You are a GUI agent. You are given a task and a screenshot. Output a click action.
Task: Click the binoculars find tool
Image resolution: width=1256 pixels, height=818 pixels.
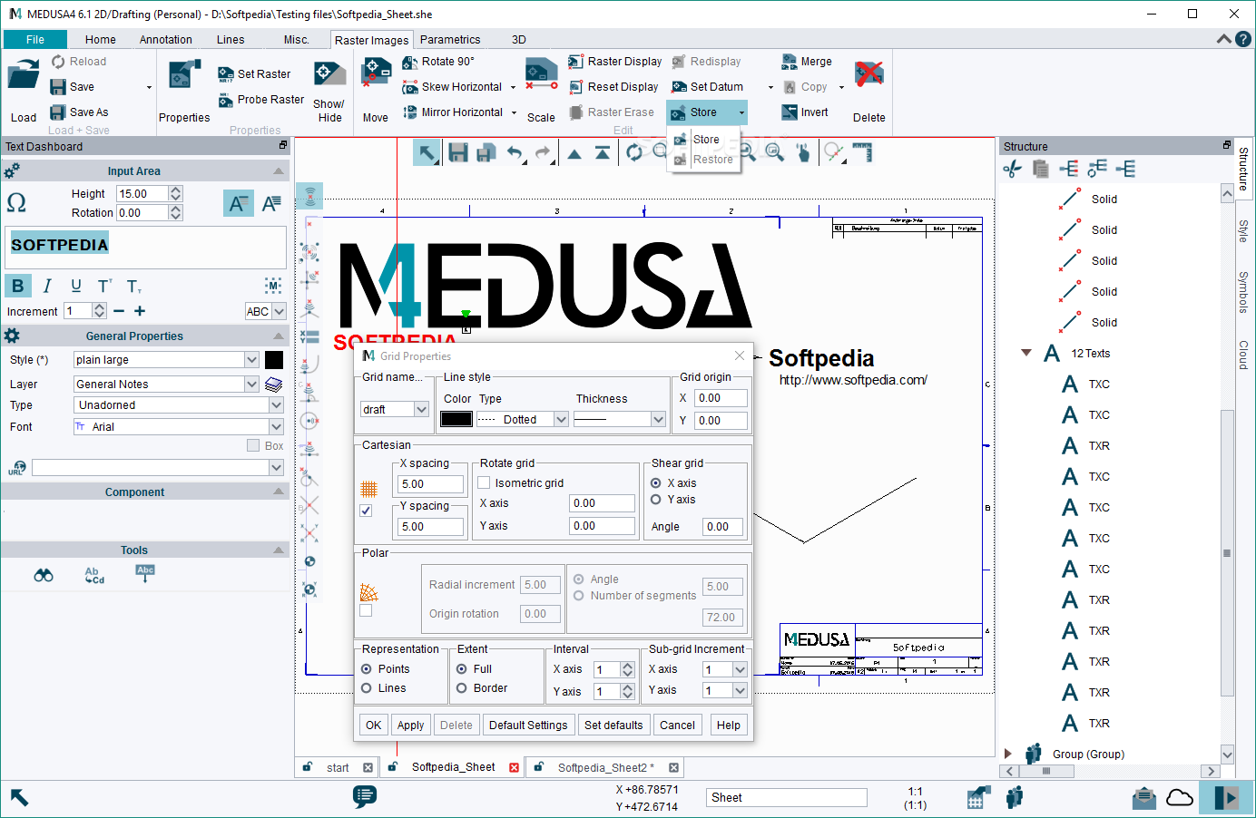pos(44,575)
